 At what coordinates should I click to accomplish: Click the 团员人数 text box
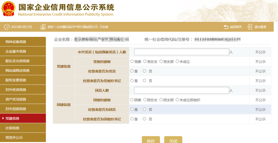tap(181, 90)
